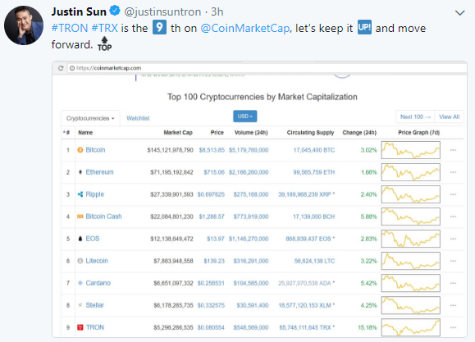Click the Bitcoin 7d price graph thumbnail

(410, 150)
